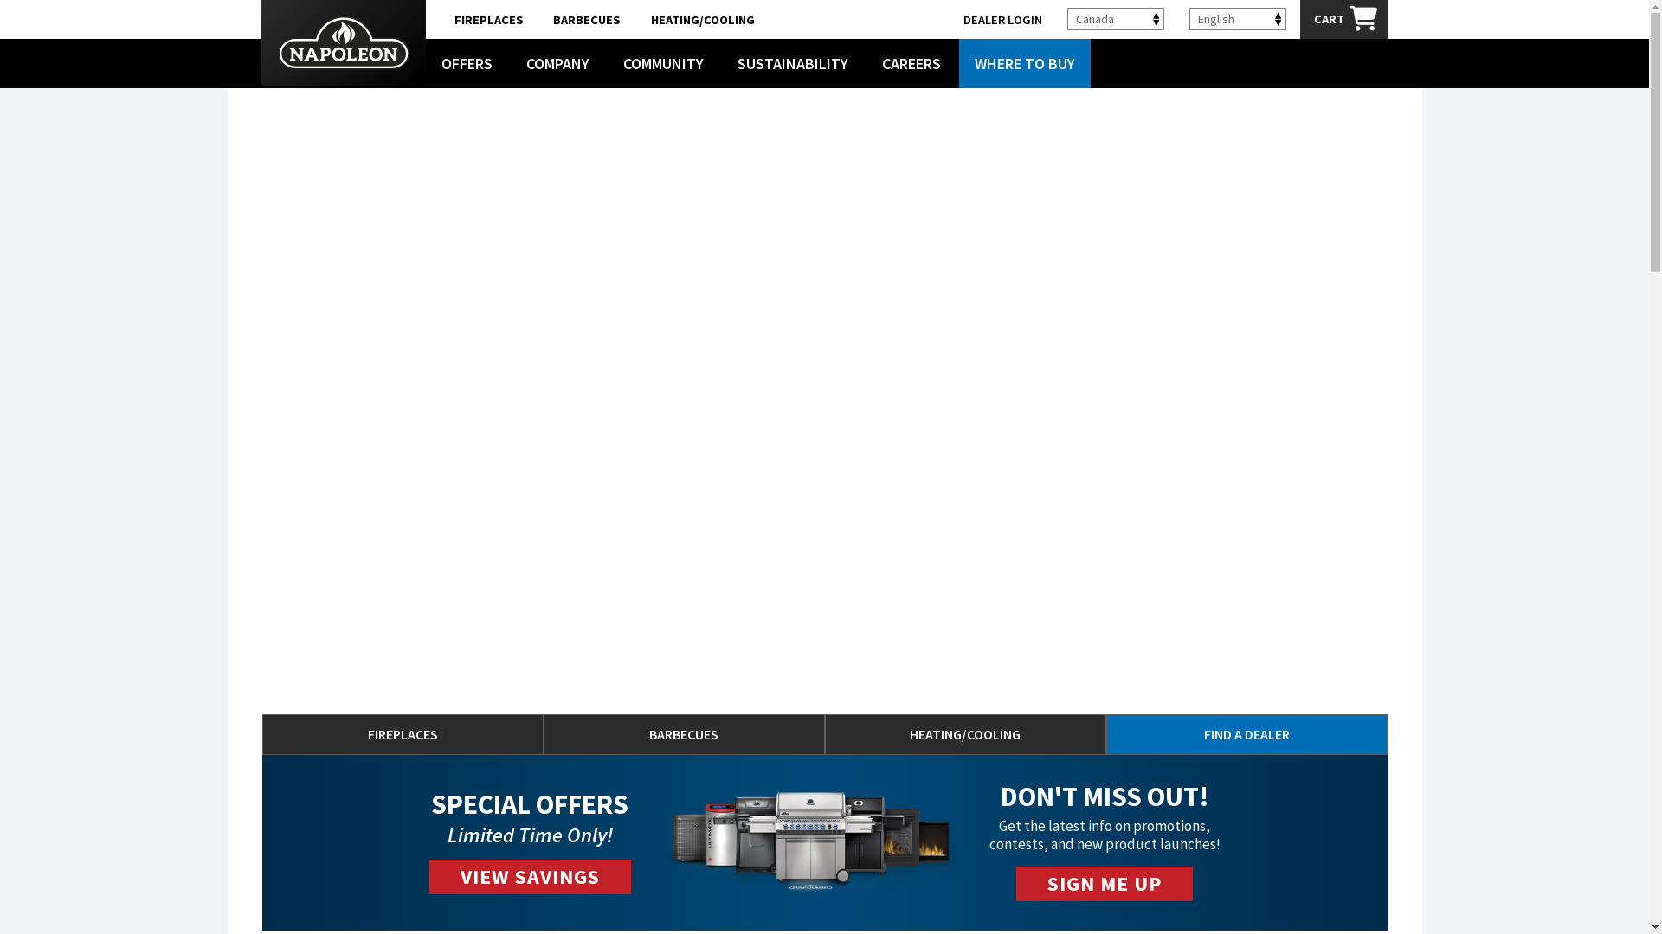Open the Company menu item

coord(557,64)
